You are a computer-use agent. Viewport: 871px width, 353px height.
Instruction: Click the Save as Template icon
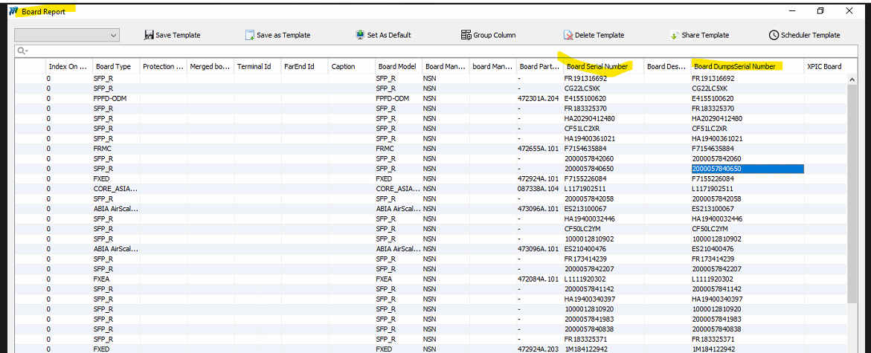click(250, 35)
